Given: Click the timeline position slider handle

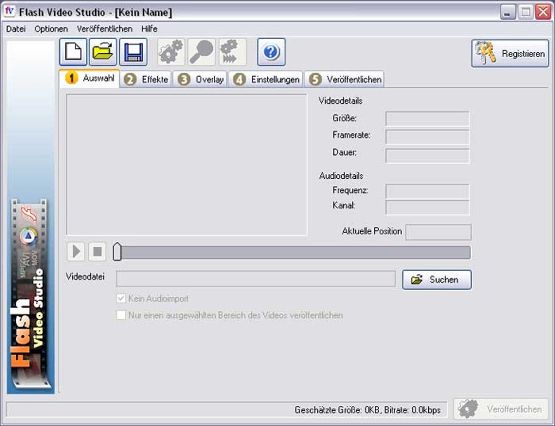Looking at the screenshot, I should [x=116, y=251].
